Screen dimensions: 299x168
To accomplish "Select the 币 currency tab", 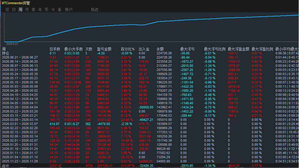I will click(x=46, y=9).
